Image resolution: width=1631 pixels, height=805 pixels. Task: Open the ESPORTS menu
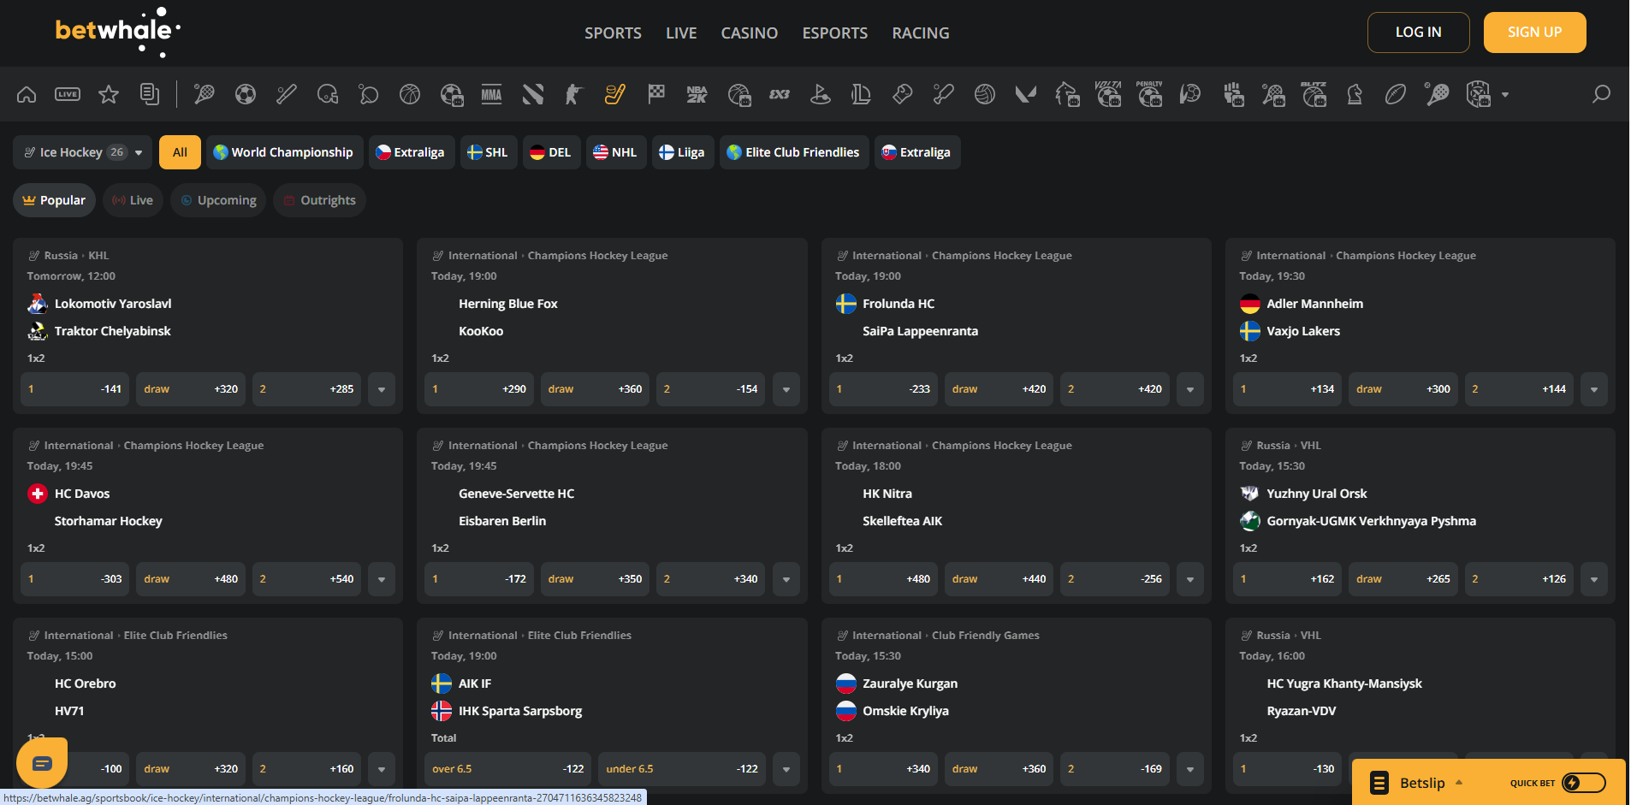835,33
